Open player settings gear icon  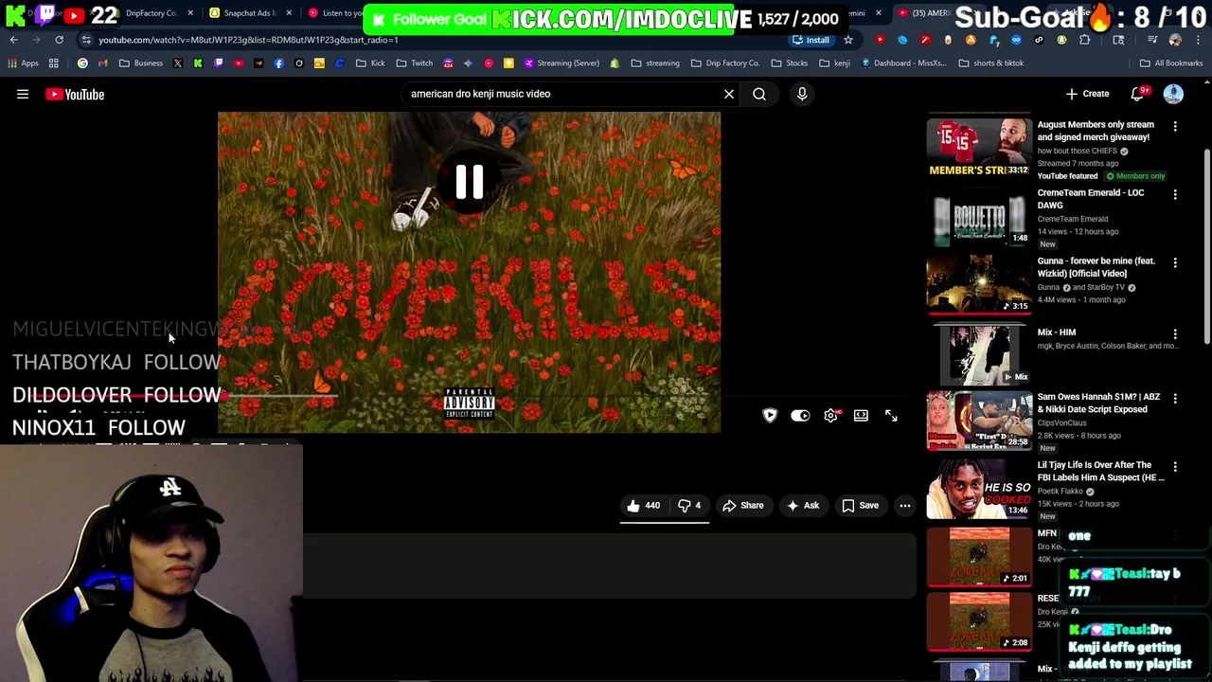pyautogui.click(x=830, y=415)
